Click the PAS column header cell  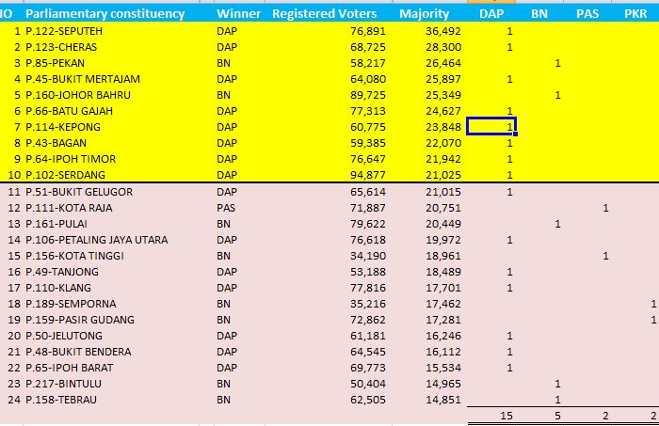(x=587, y=14)
